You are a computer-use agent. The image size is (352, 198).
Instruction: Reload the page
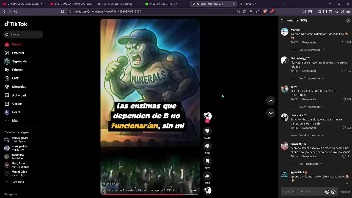[x=16, y=12]
